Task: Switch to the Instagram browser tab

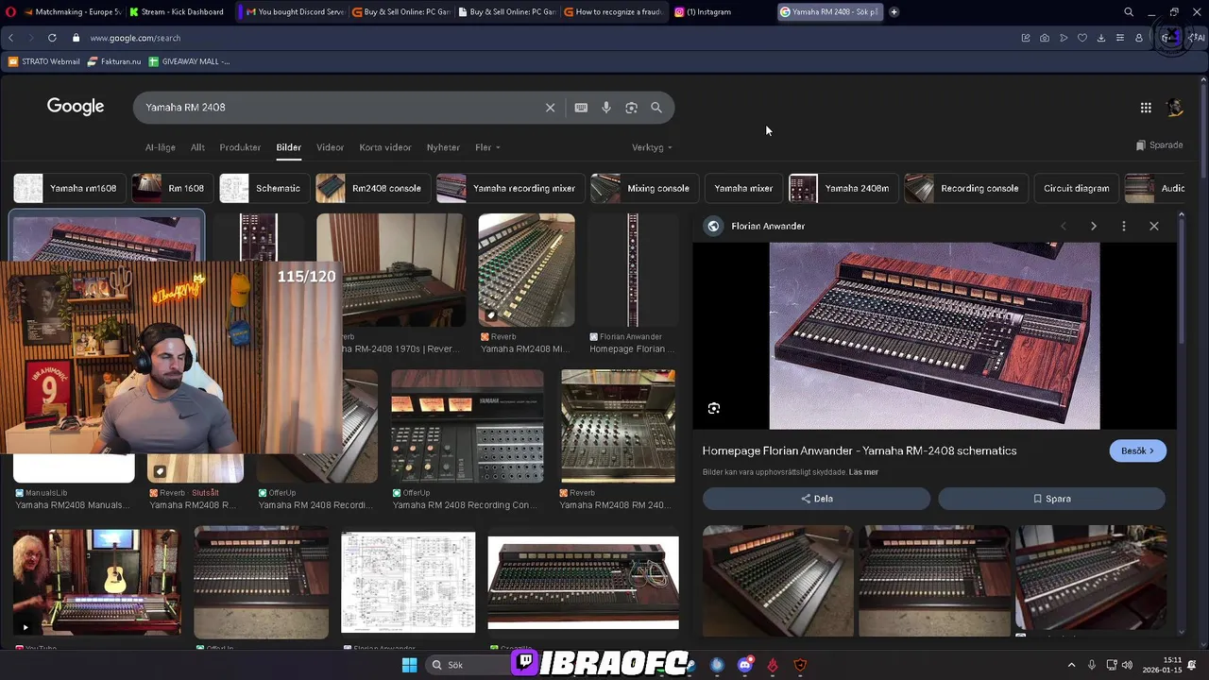Action: 704,12
